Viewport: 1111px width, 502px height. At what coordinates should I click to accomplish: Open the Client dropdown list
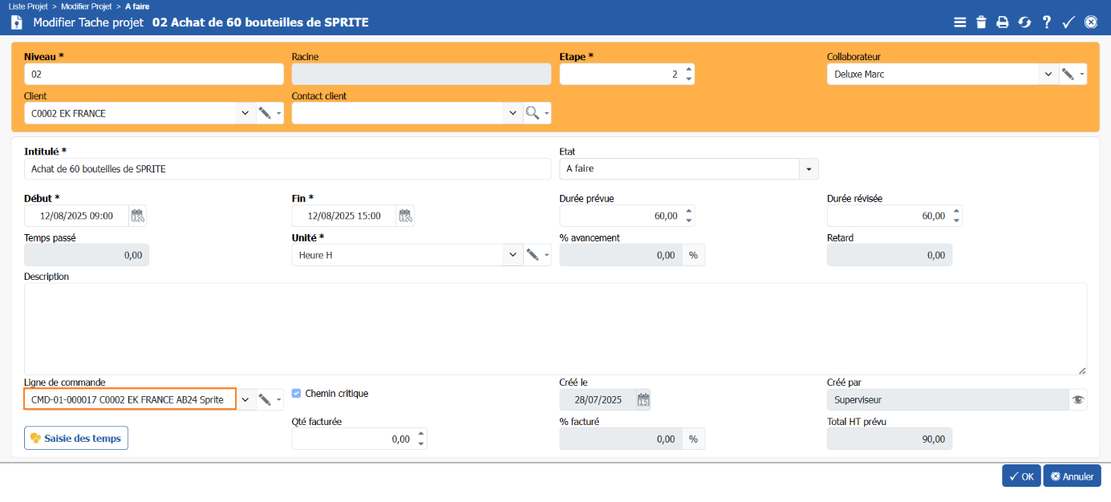245,113
